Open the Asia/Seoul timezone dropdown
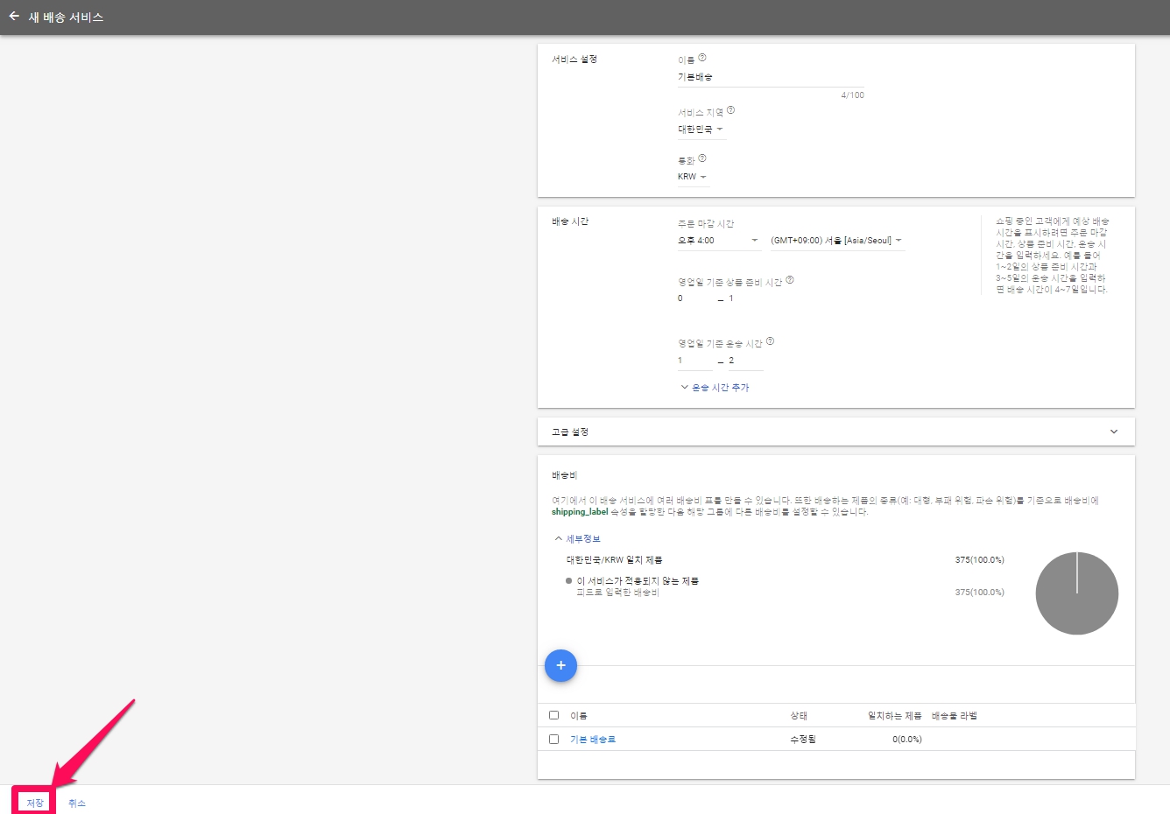The height and width of the screenshot is (814, 1170). 836,241
